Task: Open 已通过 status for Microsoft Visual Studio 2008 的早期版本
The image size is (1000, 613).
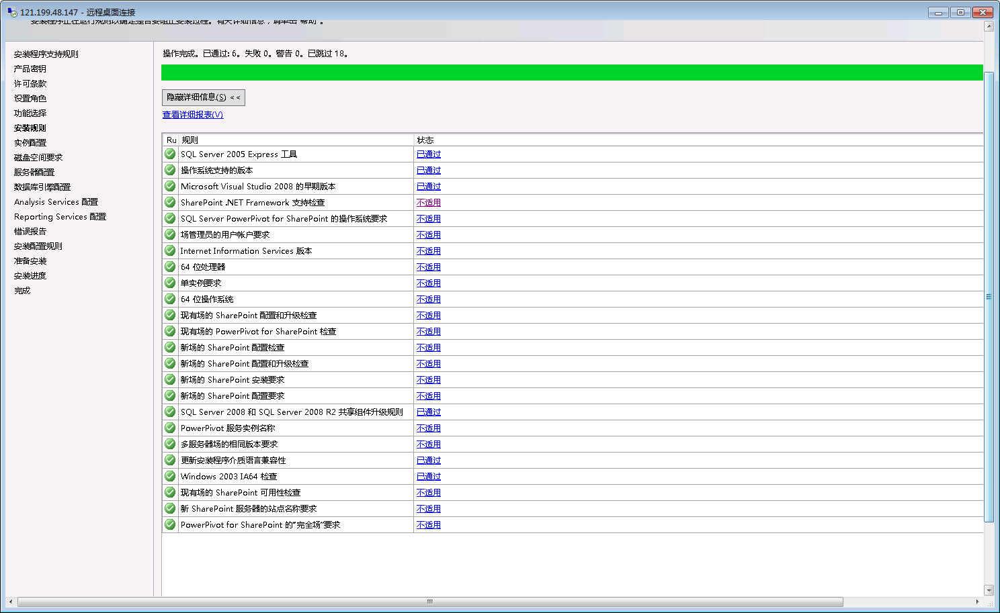Action: pyautogui.click(x=429, y=187)
